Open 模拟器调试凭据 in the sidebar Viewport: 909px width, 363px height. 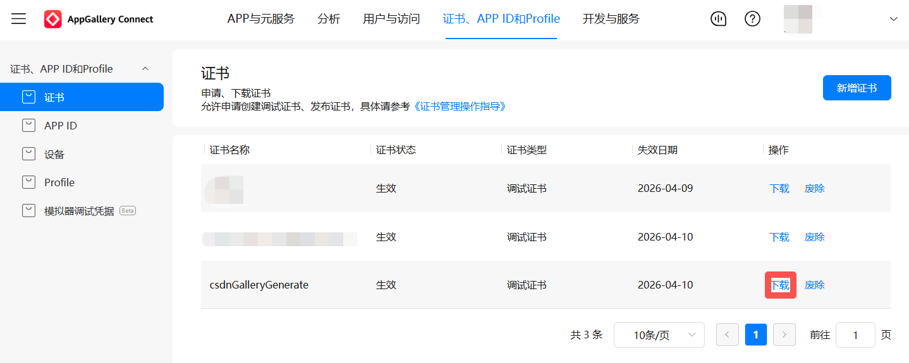(x=79, y=211)
